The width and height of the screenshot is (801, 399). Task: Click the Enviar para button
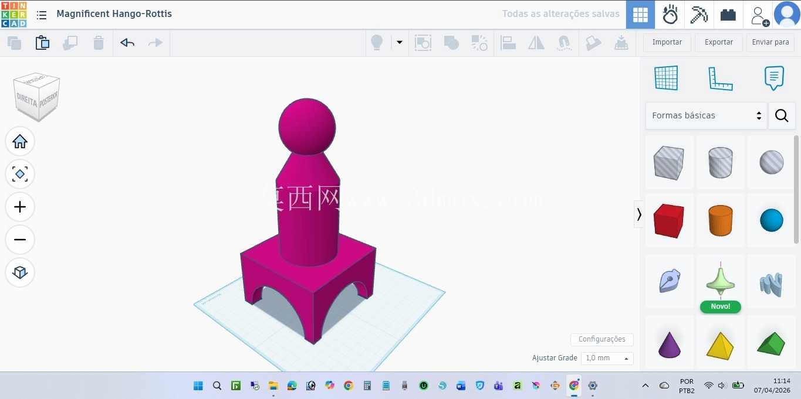point(770,42)
